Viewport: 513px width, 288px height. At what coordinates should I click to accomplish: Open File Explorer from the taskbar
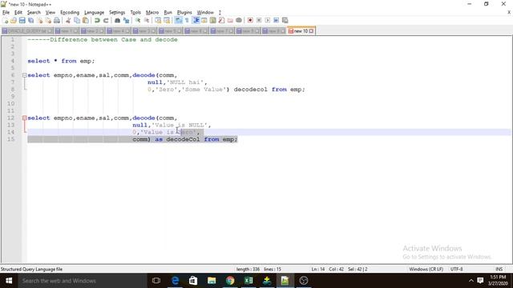(212, 281)
